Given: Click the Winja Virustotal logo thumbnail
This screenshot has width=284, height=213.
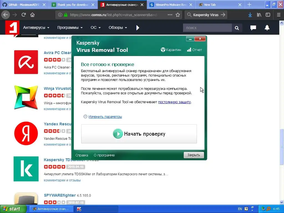Looking at the screenshot, I should (26, 98).
